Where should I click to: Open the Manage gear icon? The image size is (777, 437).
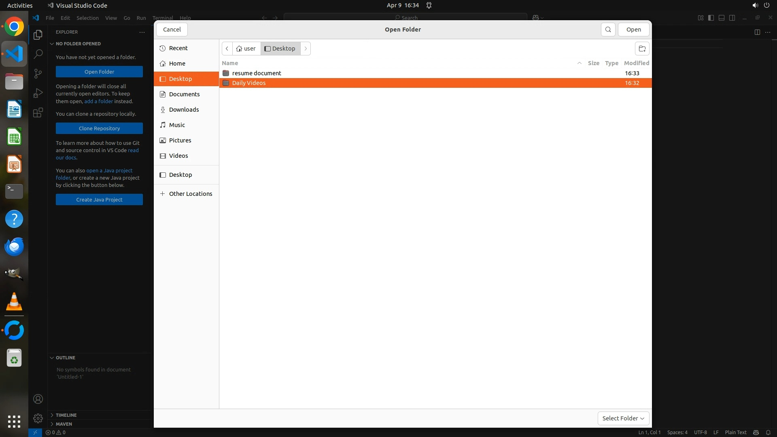pos(38,418)
